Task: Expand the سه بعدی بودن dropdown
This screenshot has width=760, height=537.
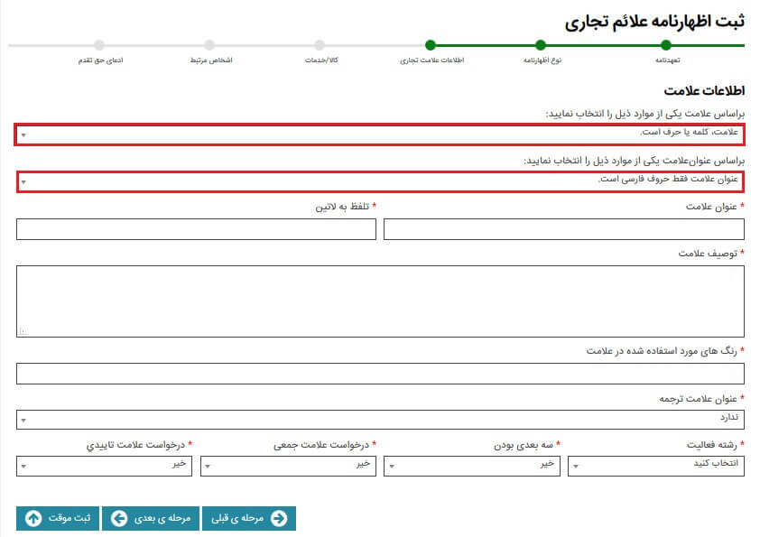Action: point(472,466)
